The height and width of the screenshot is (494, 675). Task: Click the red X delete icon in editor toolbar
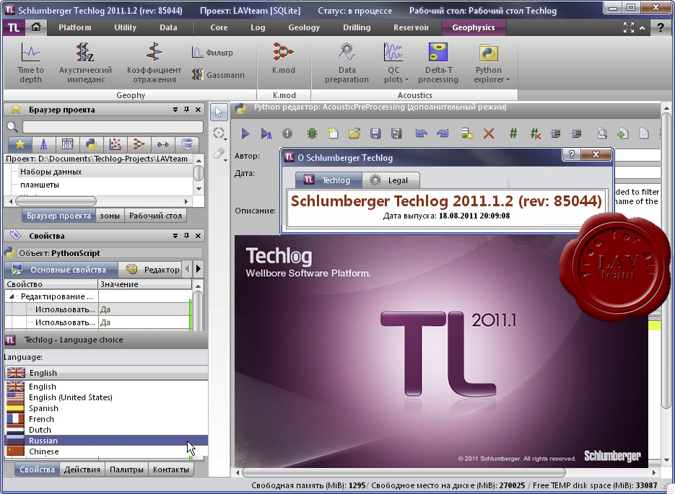489,133
